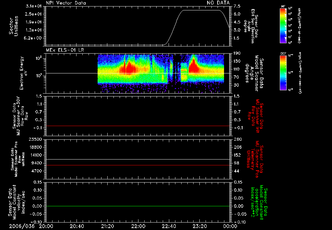
Task: Click the 3.1e+01 sector tick value
Action: point(33,6)
